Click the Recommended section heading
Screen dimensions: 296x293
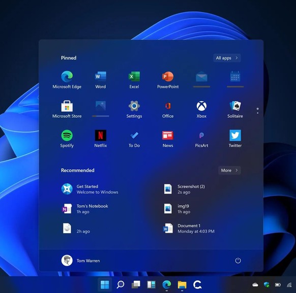pyautogui.click(x=78, y=170)
